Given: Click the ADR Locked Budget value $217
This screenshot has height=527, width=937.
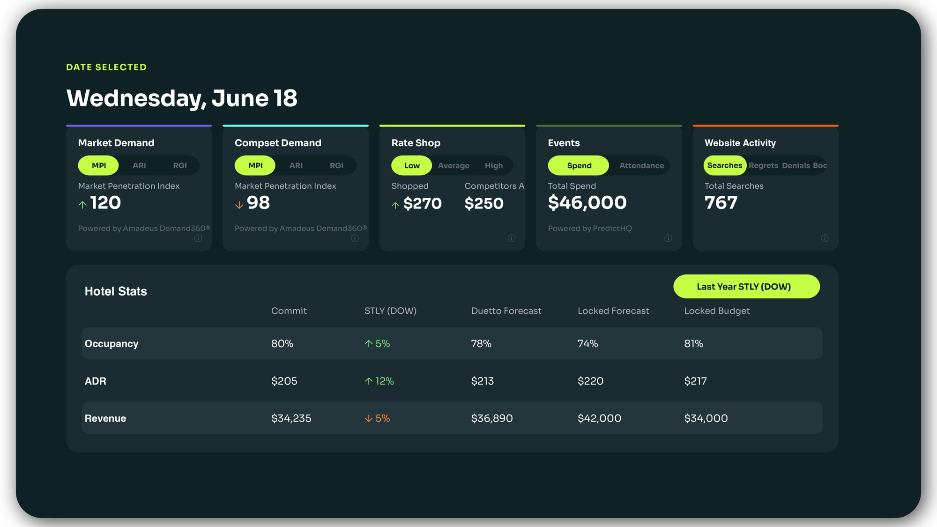Looking at the screenshot, I should tap(696, 381).
